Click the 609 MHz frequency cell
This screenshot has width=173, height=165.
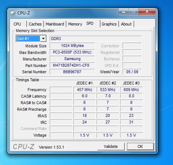coord(131,90)
